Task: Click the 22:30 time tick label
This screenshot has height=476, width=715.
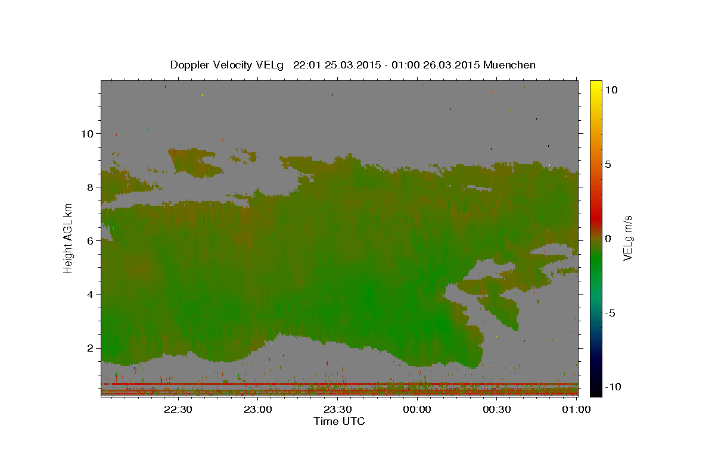Action: pyautogui.click(x=178, y=409)
